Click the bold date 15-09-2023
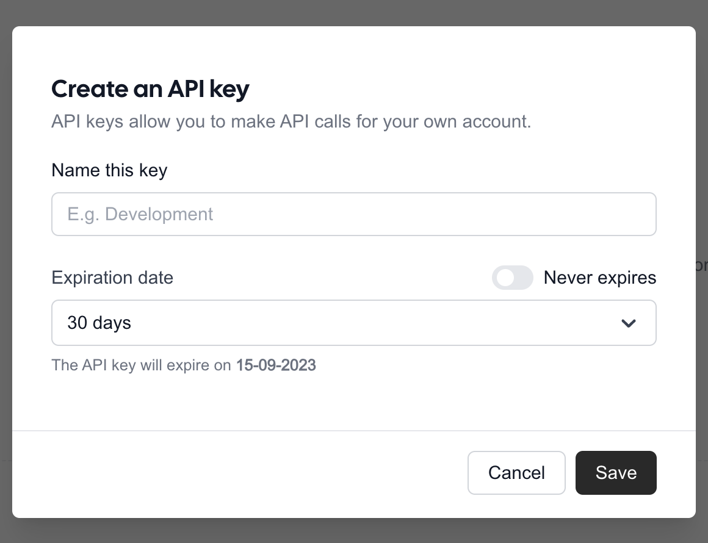708x543 pixels. coord(276,365)
